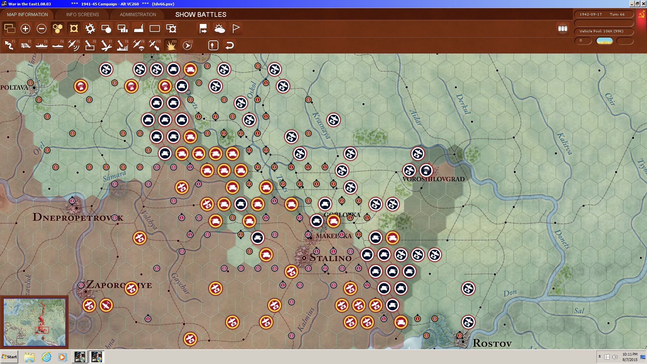This screenshot has height=364, width=647.
Task: Select the F1 move mode
Action: pos(9,45)
